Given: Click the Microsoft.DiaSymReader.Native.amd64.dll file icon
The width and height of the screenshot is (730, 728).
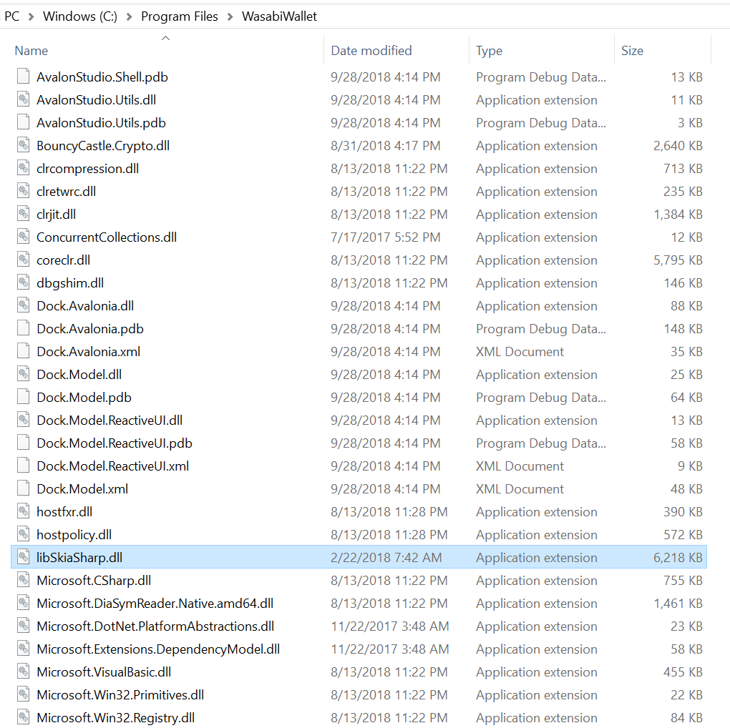Looking at the screenshot, I should click(x=24, y=603).
